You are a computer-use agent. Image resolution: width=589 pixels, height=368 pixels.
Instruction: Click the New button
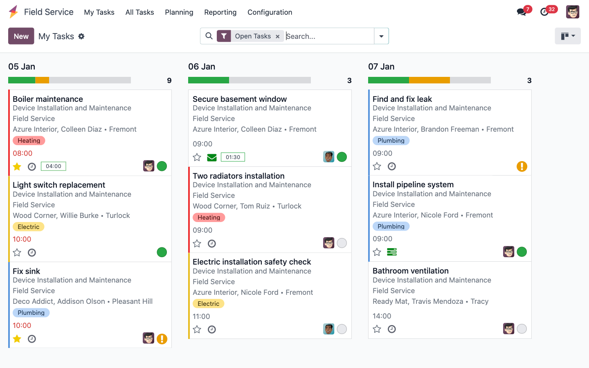click(x=21, y=36)
